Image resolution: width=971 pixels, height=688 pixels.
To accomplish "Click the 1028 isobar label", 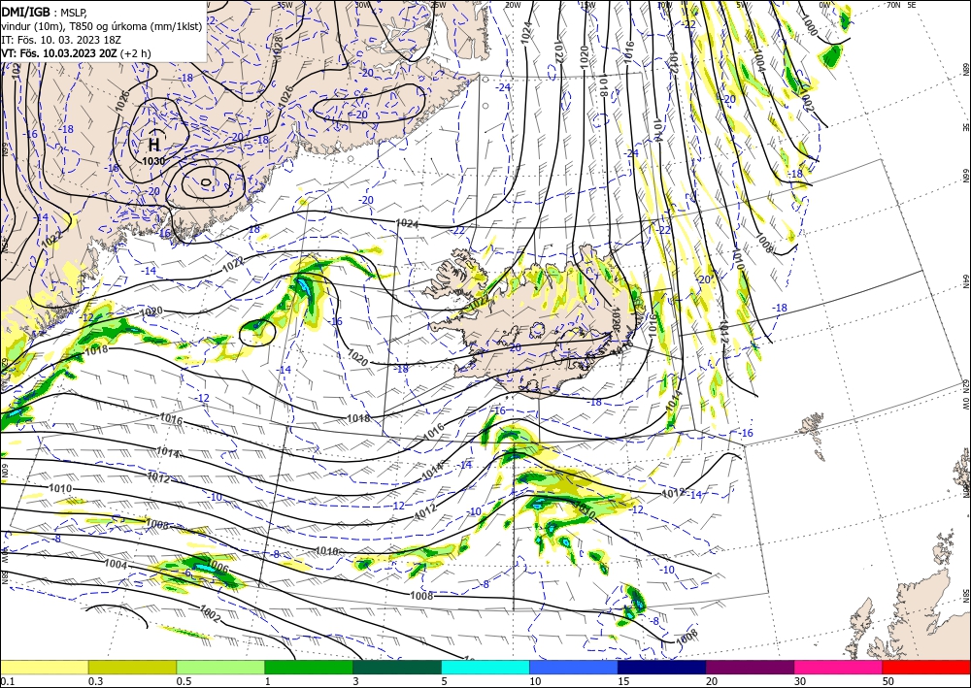I will [x=278, y=47].
